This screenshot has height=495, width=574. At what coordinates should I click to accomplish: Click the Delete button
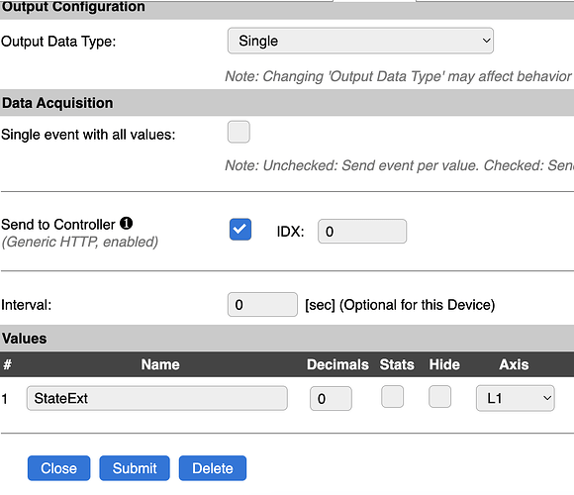(213, 468)
